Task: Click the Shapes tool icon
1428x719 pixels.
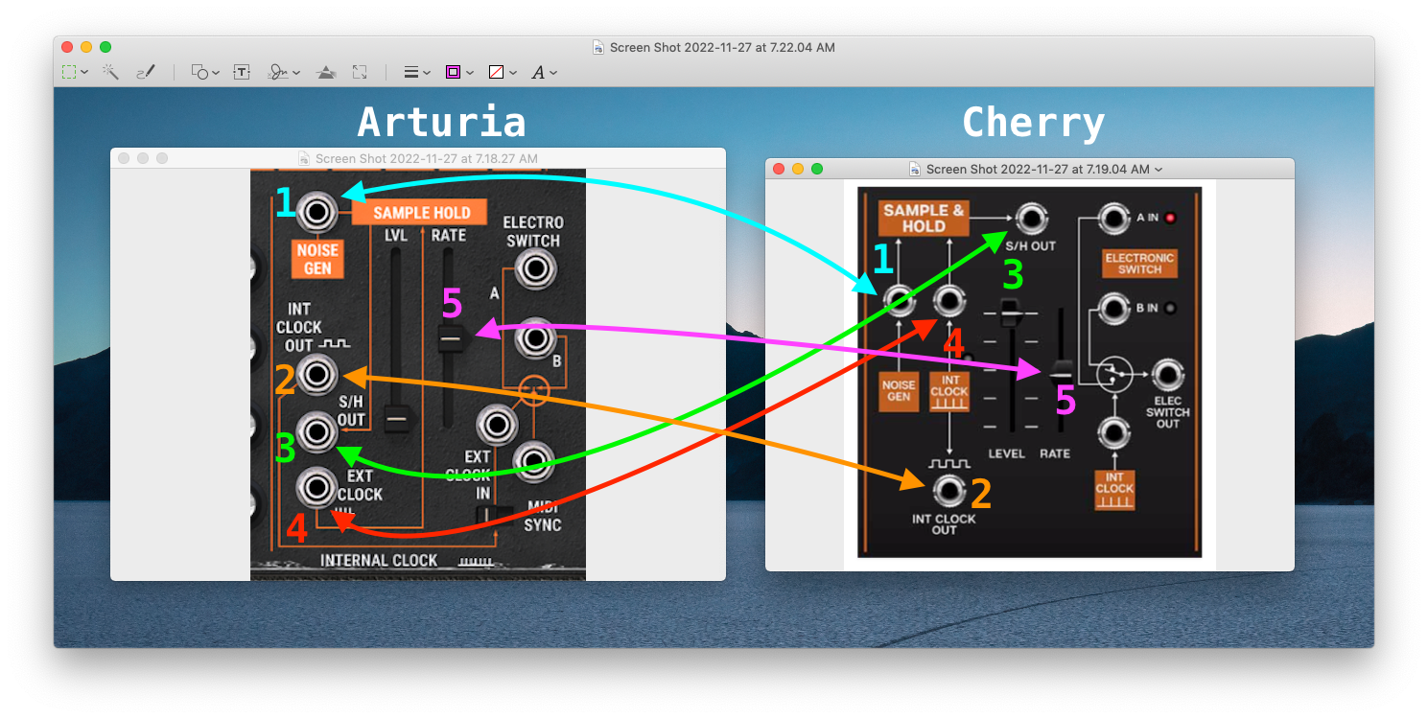Action: 199,72
